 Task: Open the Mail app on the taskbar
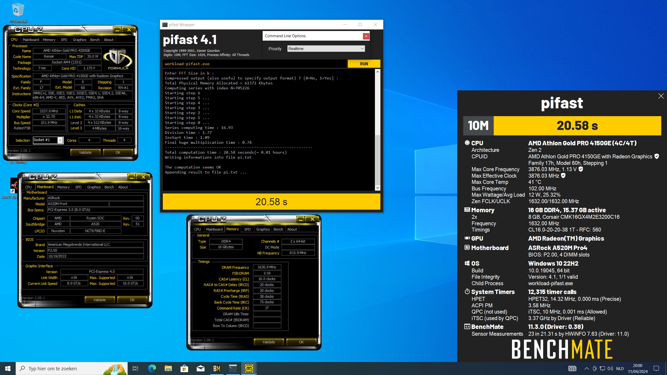(201, 368)
